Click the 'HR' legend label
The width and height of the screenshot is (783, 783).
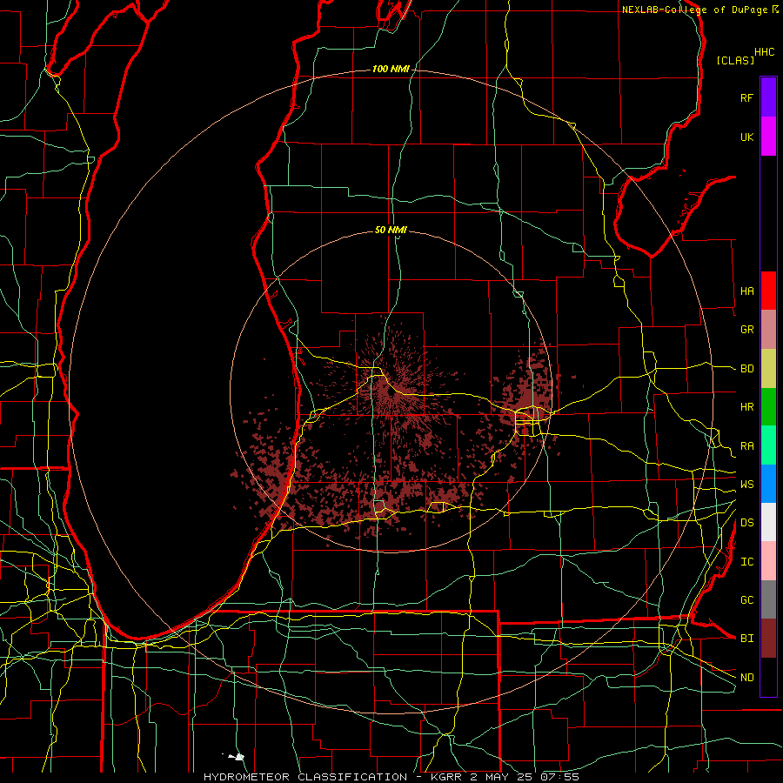[747, 407]
